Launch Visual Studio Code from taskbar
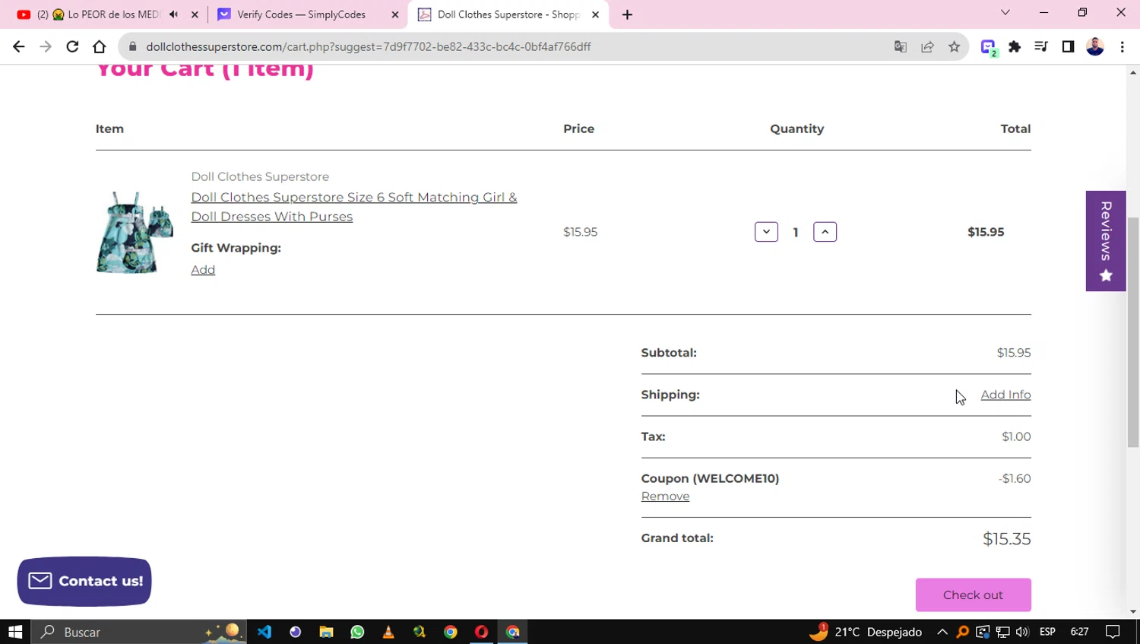The image size is (1140, 644). 264,632
